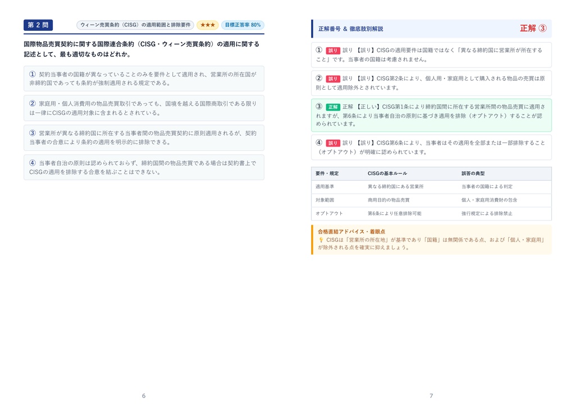Image resolution: width=575 pixels, height=408 pixels.
Task: Select answer option ③ about 営業所が異なる締約国
Action: pyautogui.click(x=144, y=137)
